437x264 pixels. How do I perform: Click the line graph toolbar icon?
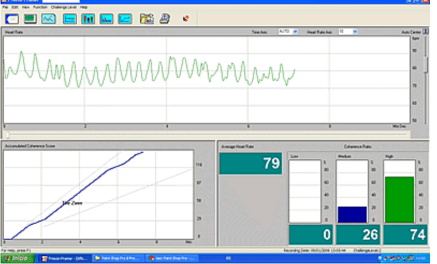pos(49,19)
